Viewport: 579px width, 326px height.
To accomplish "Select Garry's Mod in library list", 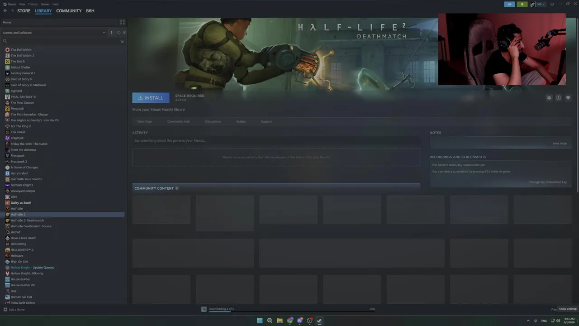I will (x=19, y=173).
